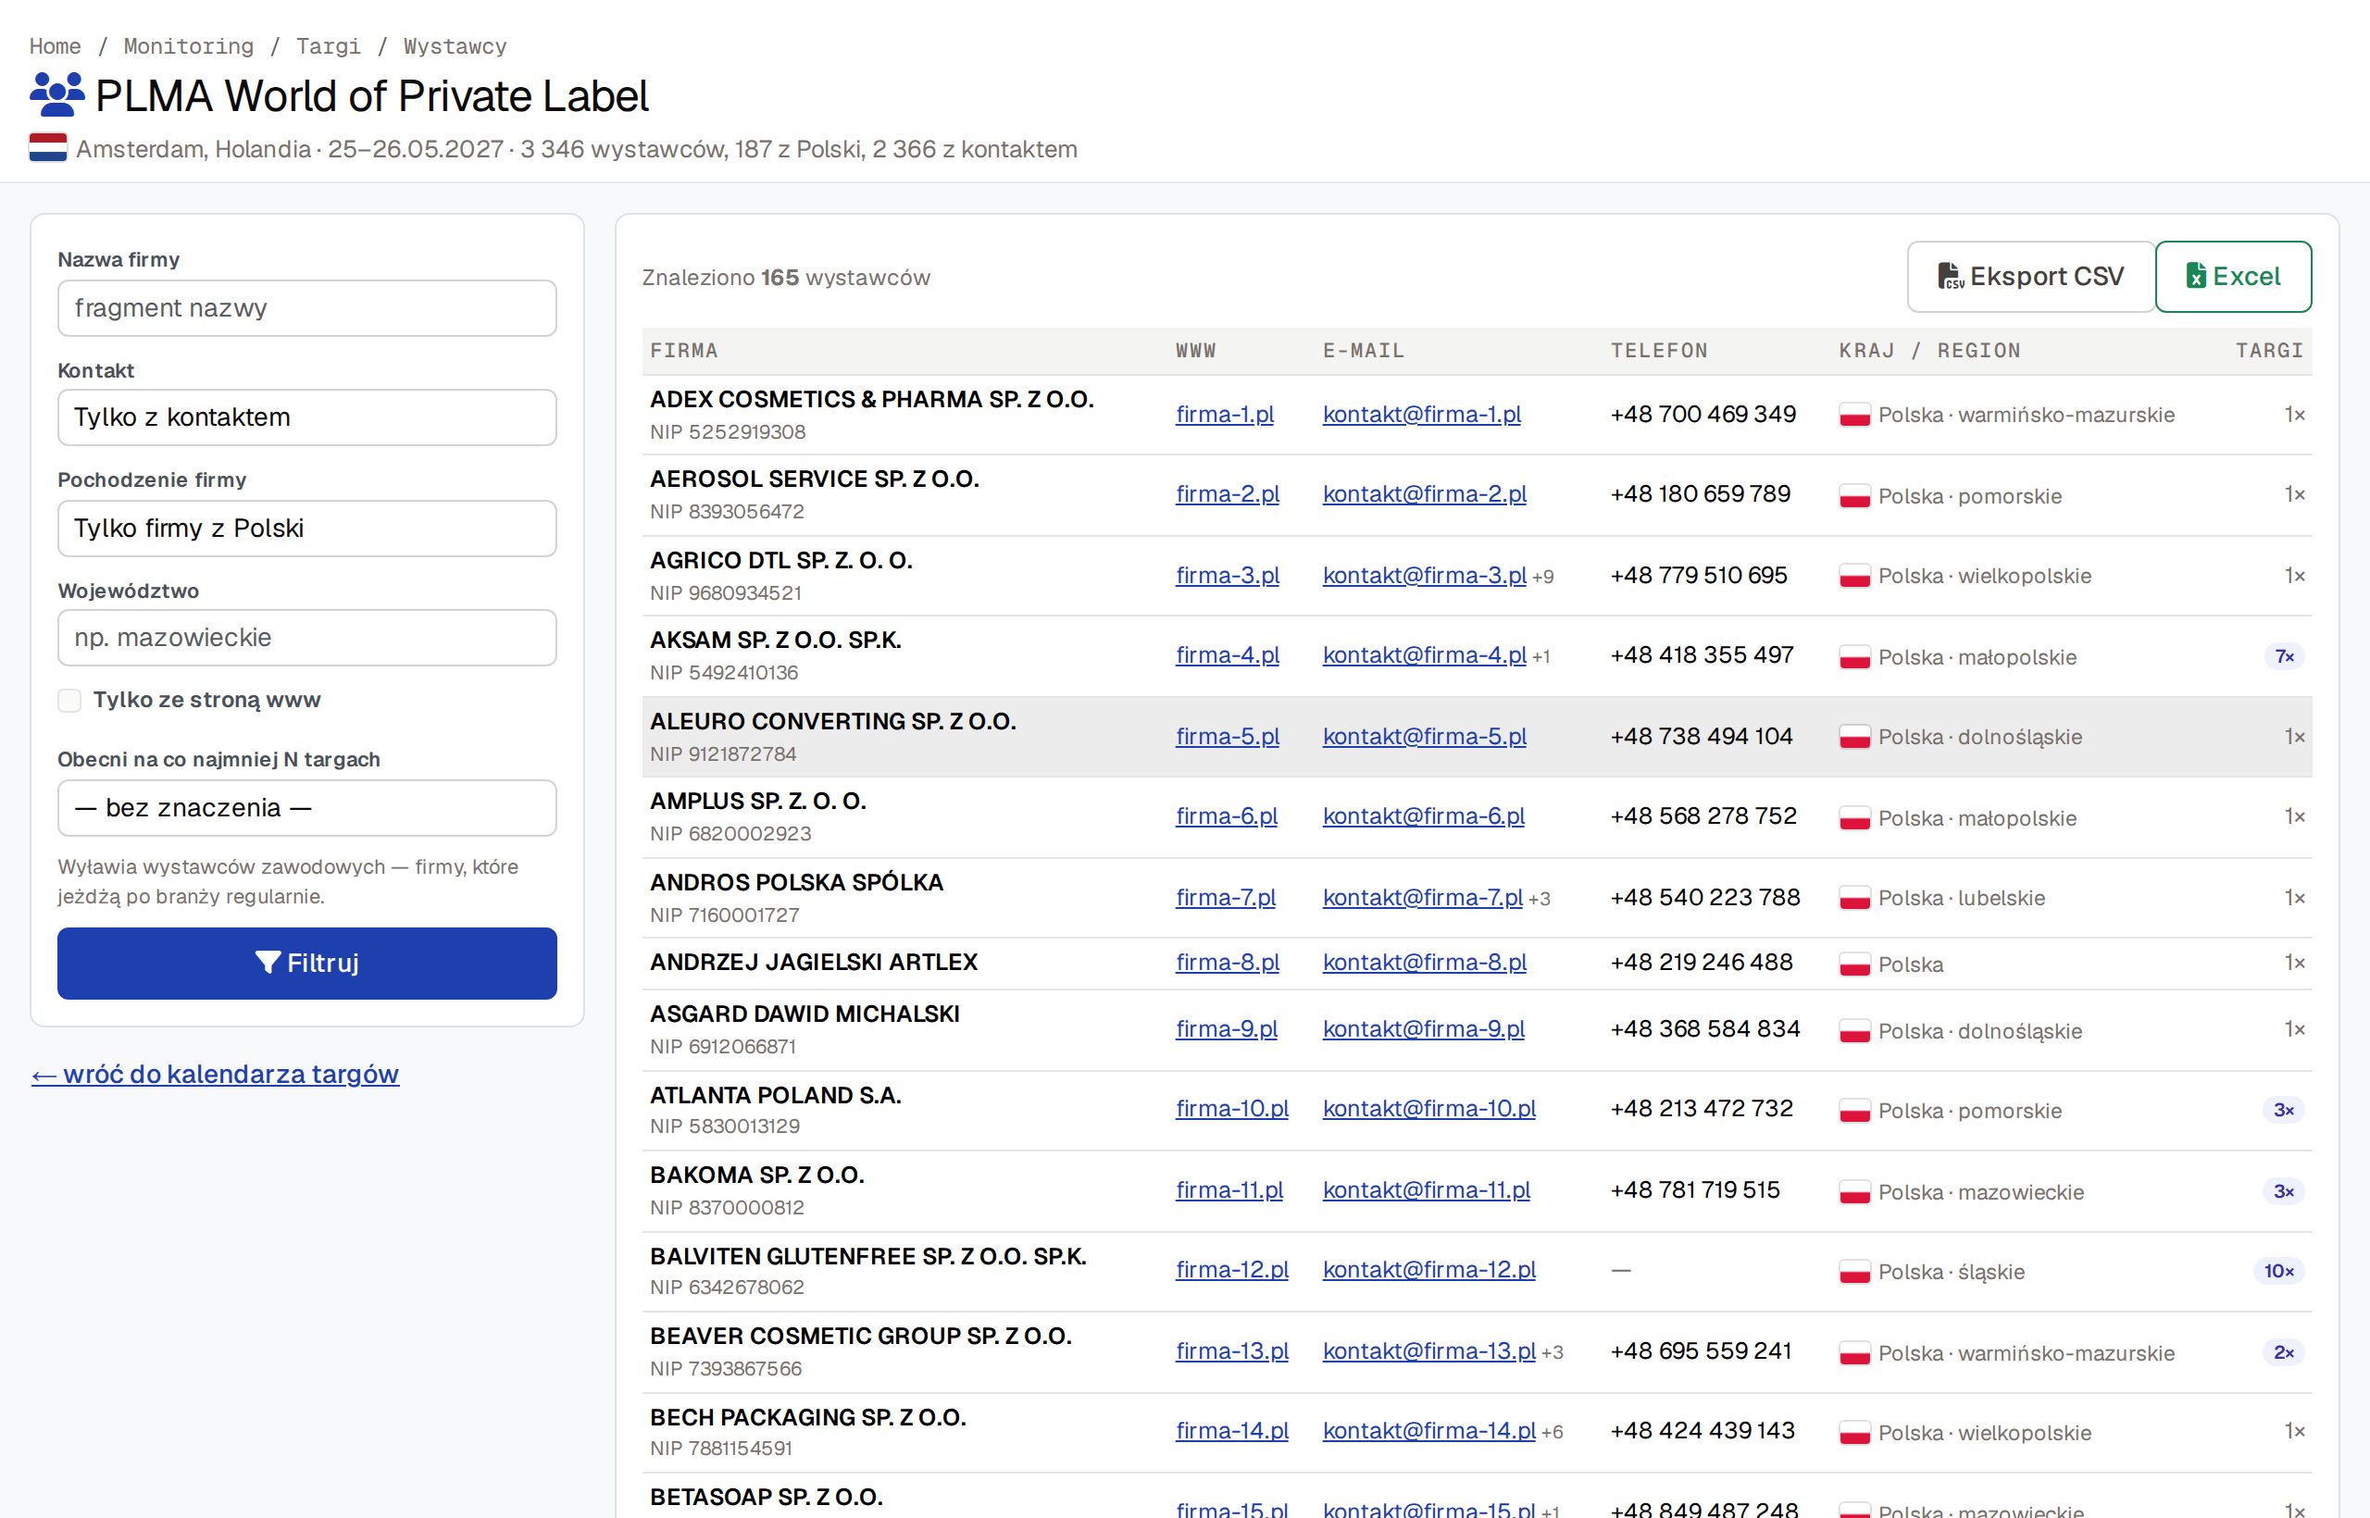The width and height of the screenshot is (2370, 1518).
Task: Click phone number '+48 700 469 349'
Action: tap(1703, 415)
